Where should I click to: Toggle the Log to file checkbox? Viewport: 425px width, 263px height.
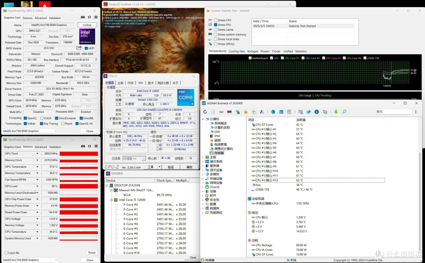(x=6, y=253)
